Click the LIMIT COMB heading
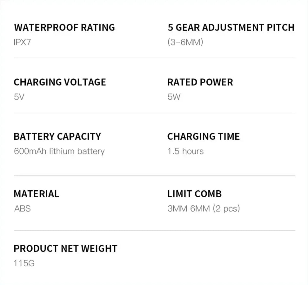This screenshot has height=285, width=308. [194, 194]
